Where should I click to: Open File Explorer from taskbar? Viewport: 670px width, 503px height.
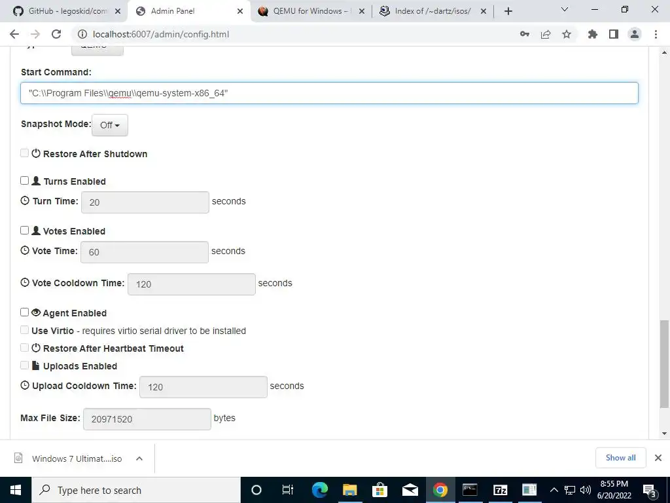click(x=349, y=490)
